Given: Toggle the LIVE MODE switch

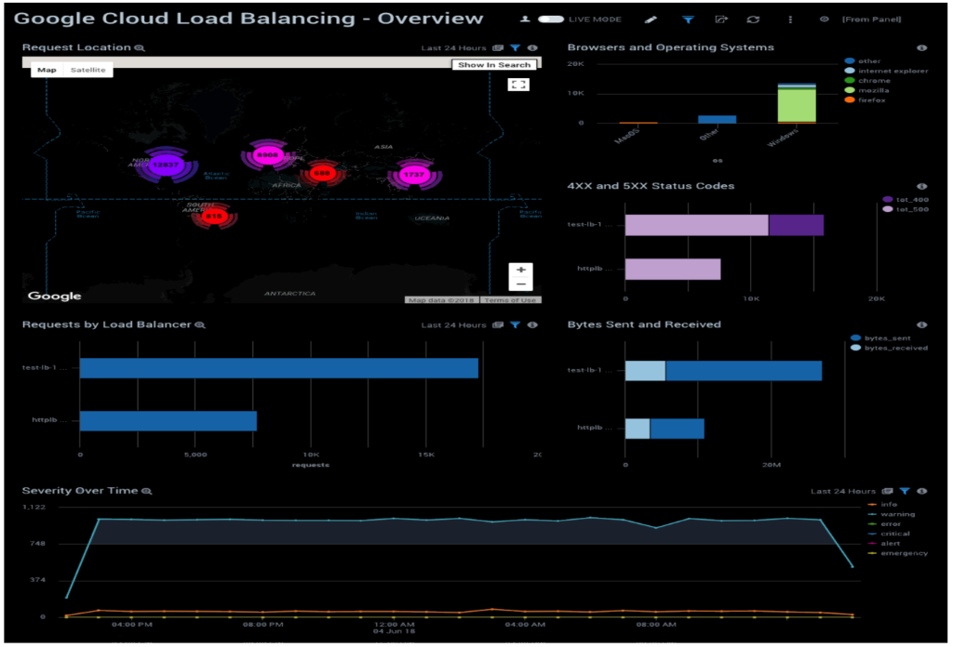Looking at the screenshot, I should pos(551,20).
